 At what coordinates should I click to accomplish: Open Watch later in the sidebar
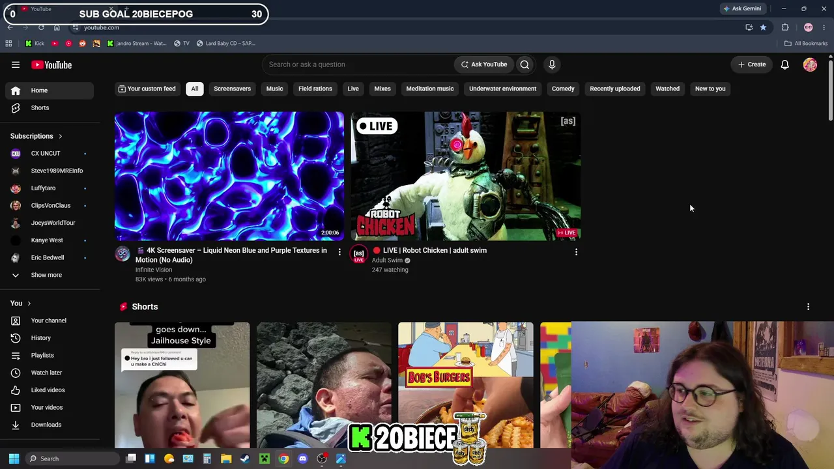click(x=47, y=373)
